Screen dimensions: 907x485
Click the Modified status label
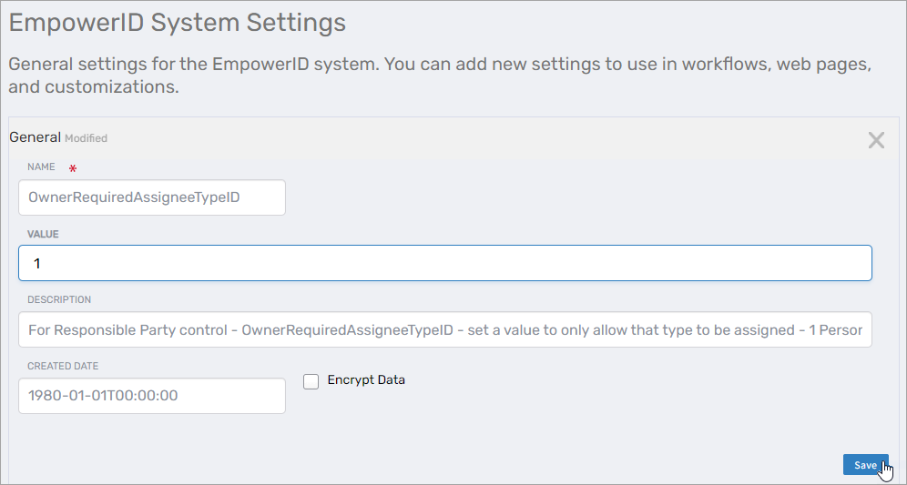pyautogui.click(x=87, y=138)
